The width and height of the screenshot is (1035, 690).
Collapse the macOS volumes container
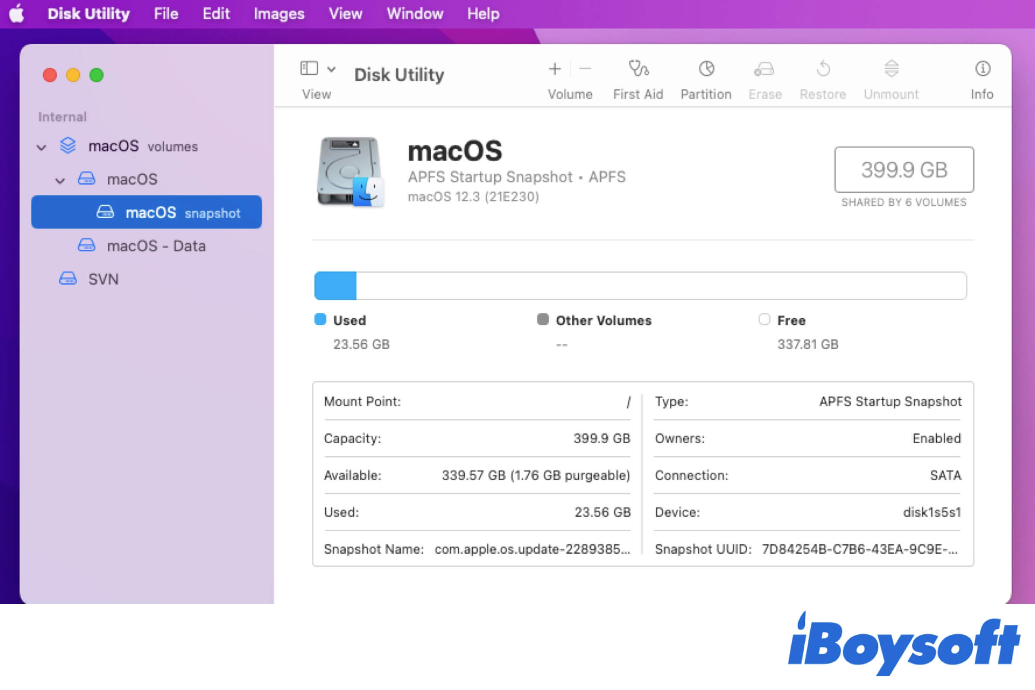[x=41, y=147]
